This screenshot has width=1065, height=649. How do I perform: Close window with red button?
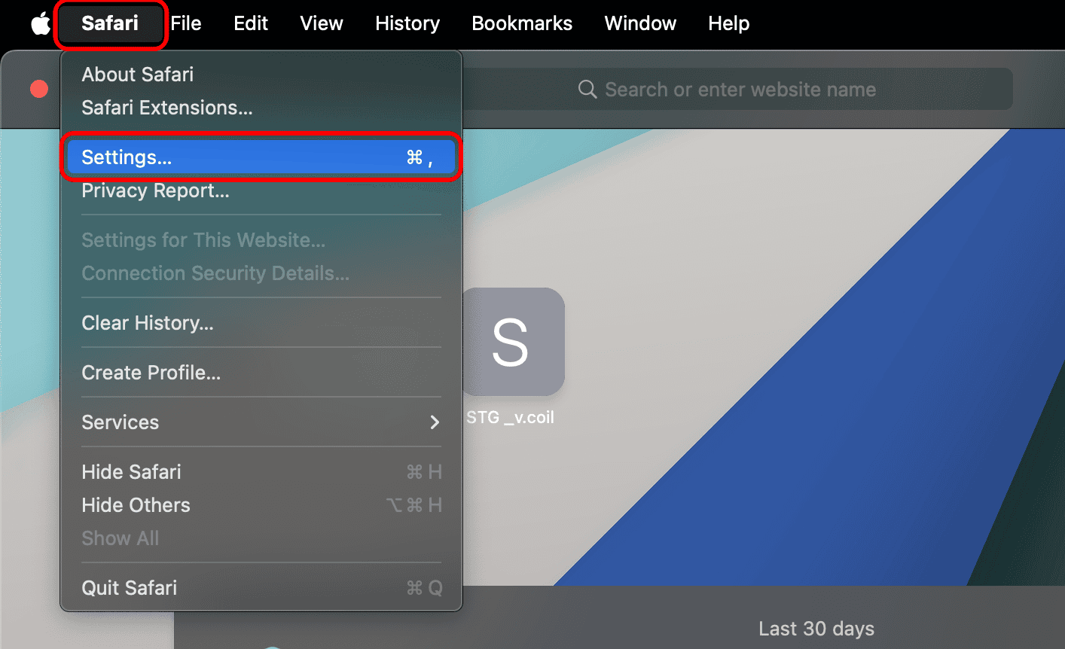39,90
